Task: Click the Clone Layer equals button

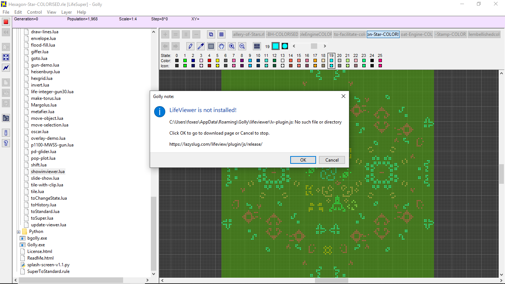Action: click(176, 34)
